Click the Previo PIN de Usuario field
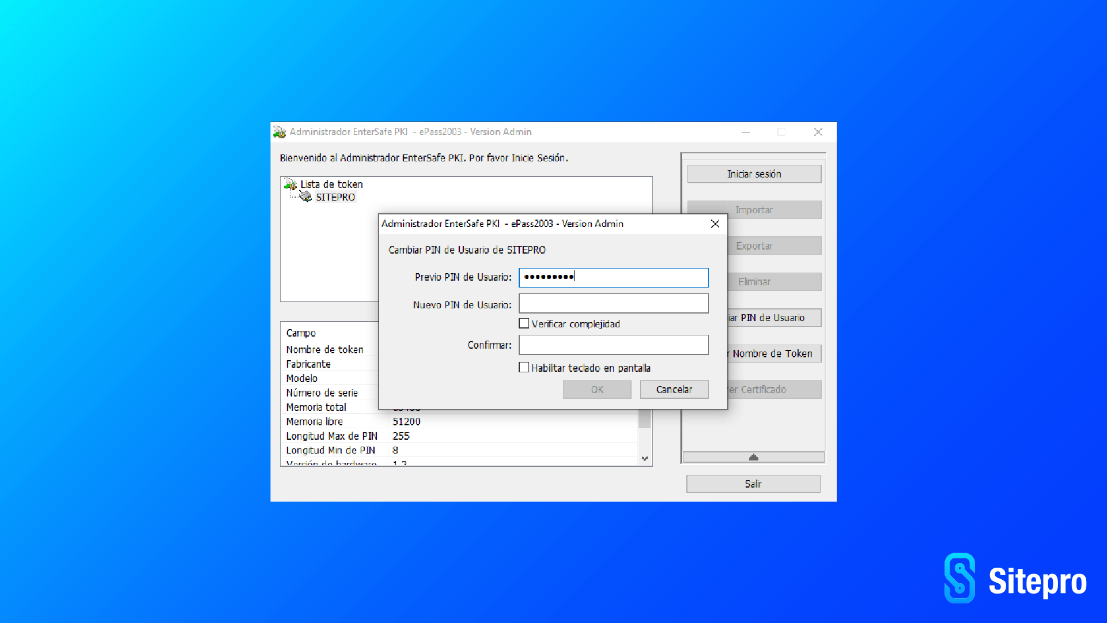 614,277
